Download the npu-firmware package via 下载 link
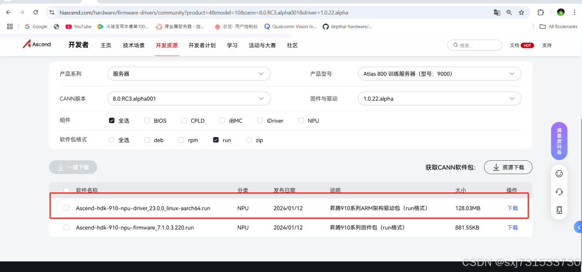Image resolution: width=582 pixels, height=272 pixels. point(512,227)
